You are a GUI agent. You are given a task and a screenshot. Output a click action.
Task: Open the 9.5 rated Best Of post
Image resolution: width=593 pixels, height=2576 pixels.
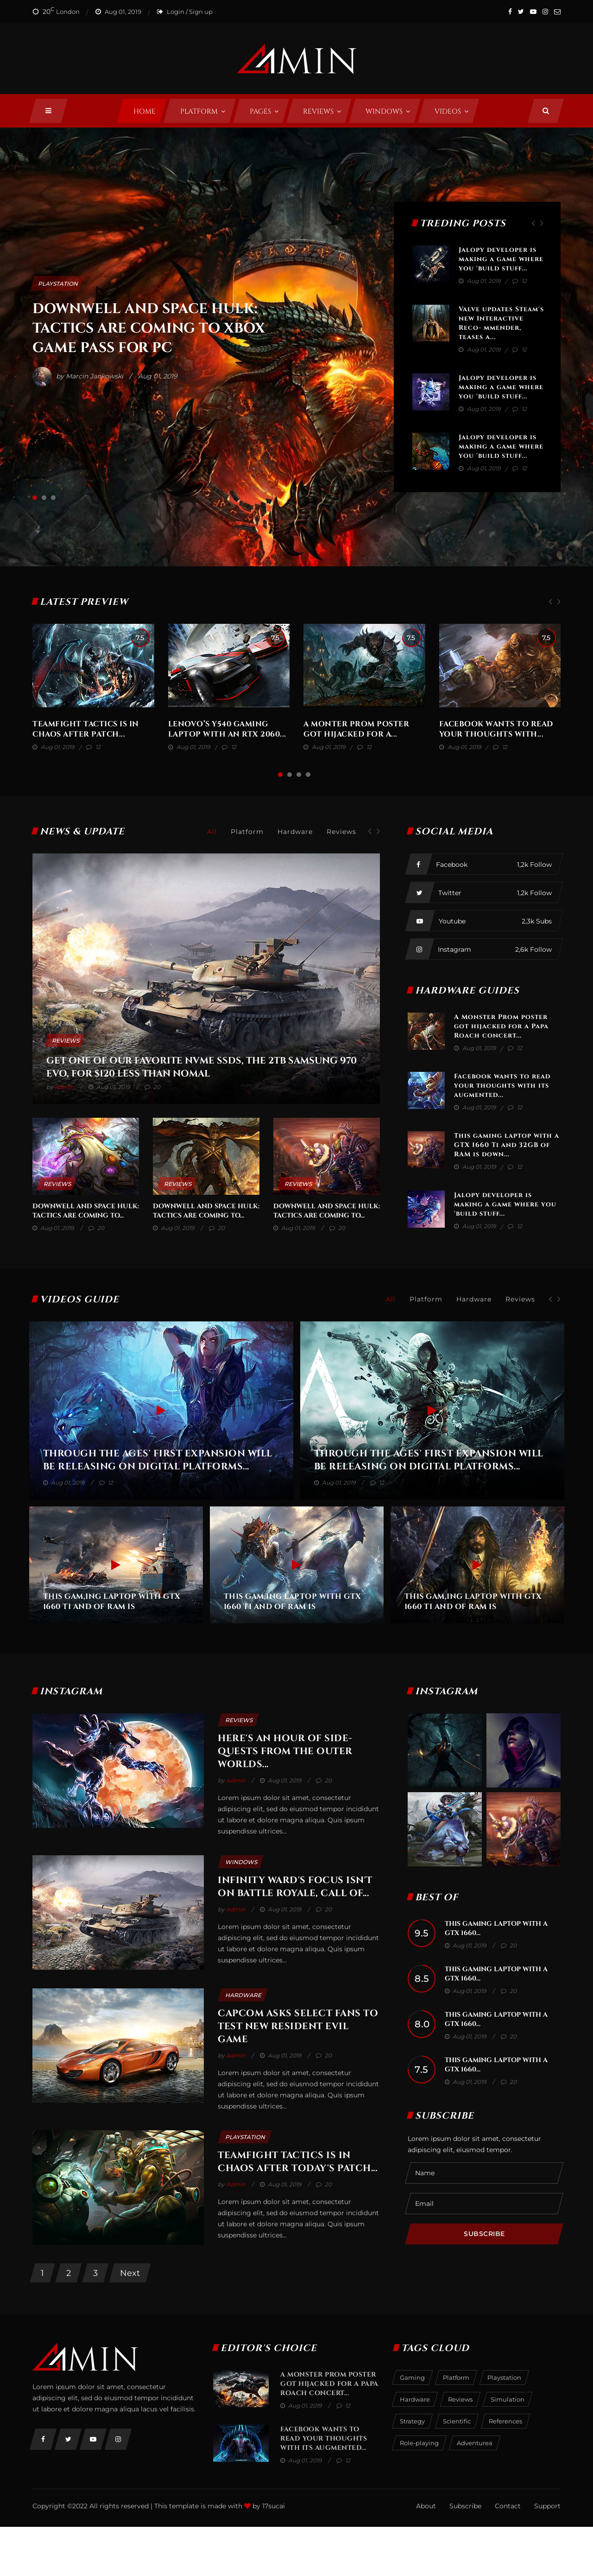[x=496, y=1927]
